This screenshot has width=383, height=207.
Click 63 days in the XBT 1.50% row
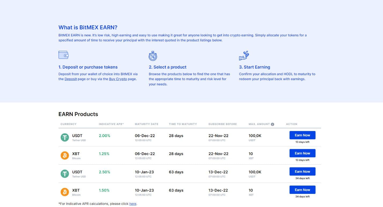coord(176,190)
